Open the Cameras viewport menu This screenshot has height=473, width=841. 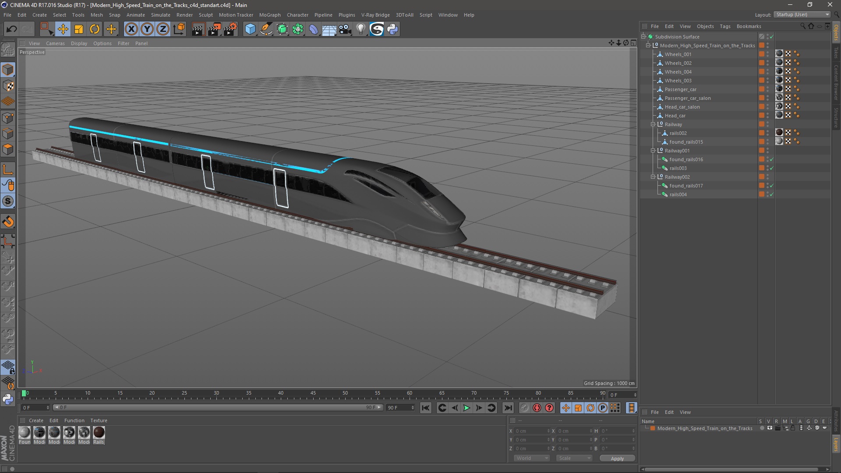pos(55,43)
